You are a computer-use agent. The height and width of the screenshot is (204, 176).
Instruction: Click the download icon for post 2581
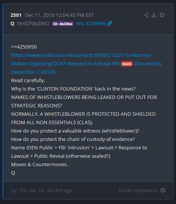pyautogui.click(x=154, y=15)
